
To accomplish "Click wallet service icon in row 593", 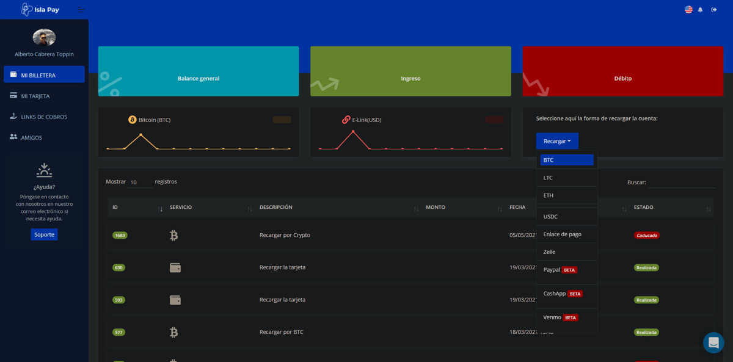I will 175,300.
